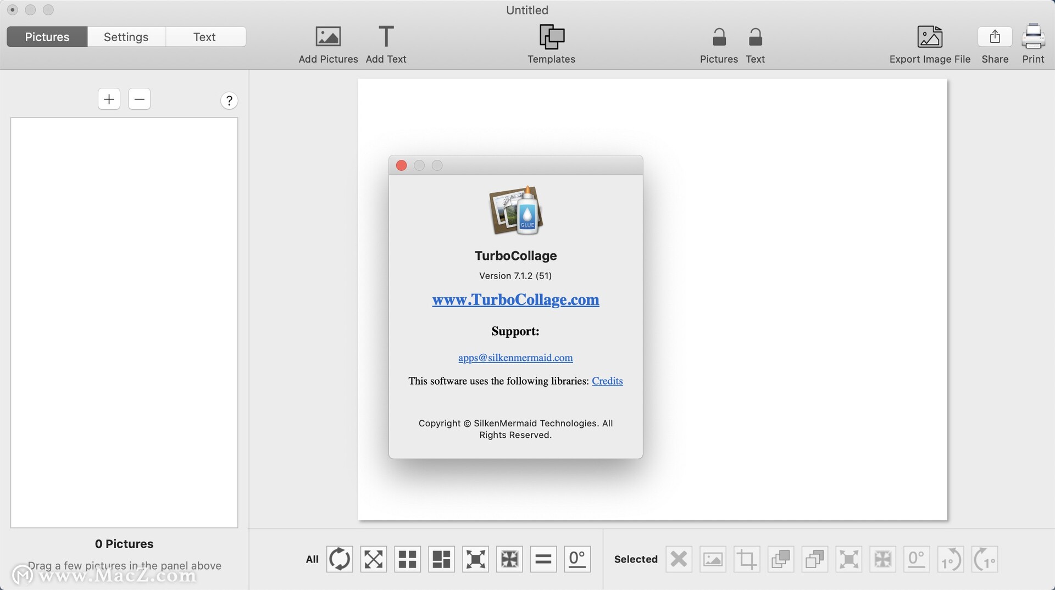The width and height of the screenshot is (1055, 590).
Task: Reset all rotation to 0 degrees
Action: click(578, 559)
